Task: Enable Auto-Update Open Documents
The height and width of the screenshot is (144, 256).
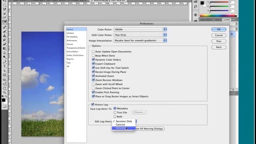Action: [x=93, y=52]
